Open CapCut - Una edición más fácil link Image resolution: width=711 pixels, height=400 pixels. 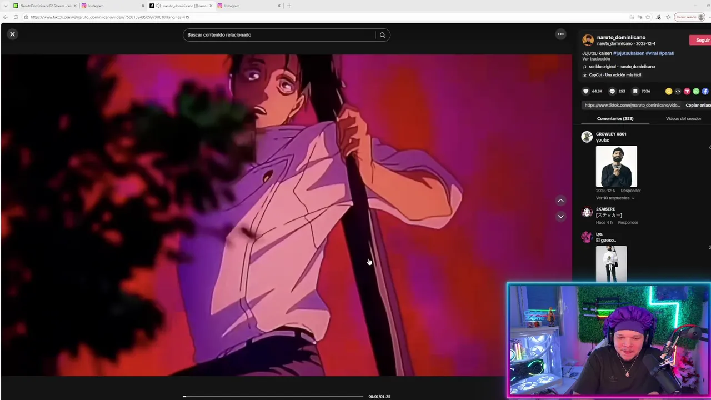tap(615, 75)
